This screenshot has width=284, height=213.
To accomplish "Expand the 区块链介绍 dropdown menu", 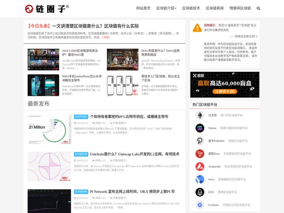I will [x=166, y=8].
